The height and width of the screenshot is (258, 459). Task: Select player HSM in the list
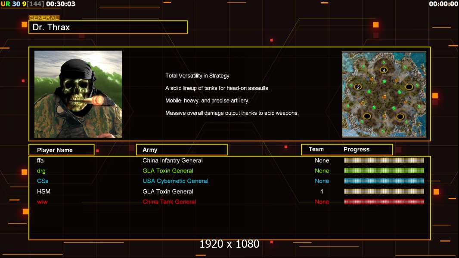[x=43, y=191]
